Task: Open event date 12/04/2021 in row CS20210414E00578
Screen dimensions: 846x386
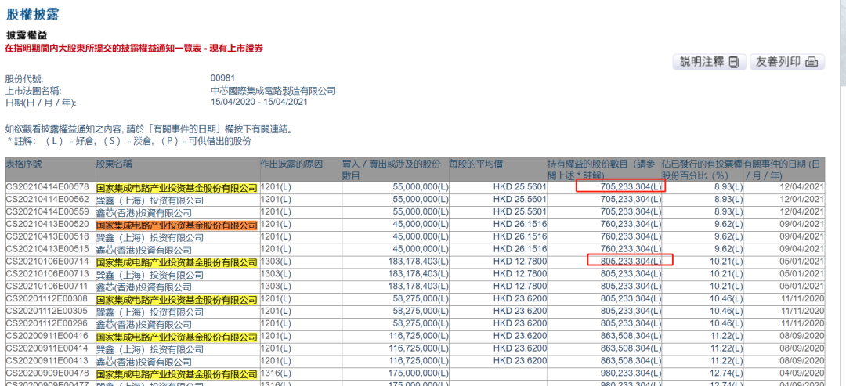Action: [802, 186]
